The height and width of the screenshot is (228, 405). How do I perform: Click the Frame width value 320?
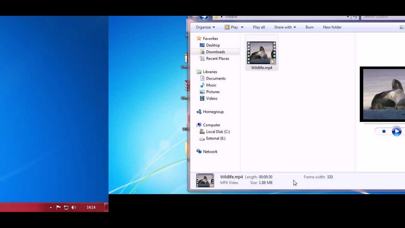330,177
